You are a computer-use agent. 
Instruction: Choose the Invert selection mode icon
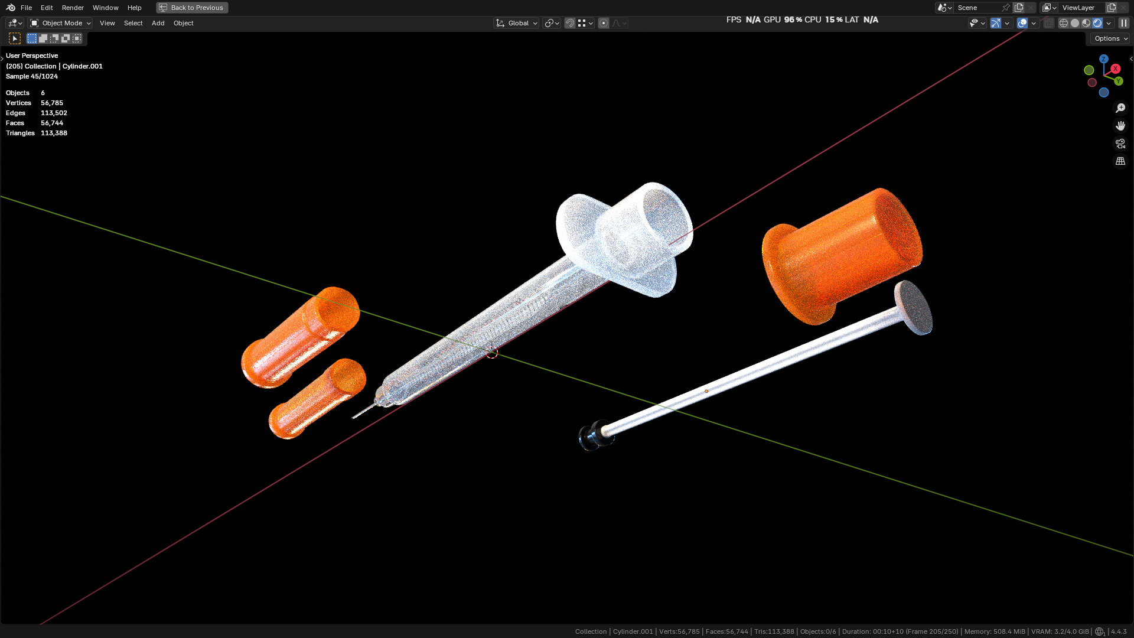pyautogui.click(x=66, y=38)
